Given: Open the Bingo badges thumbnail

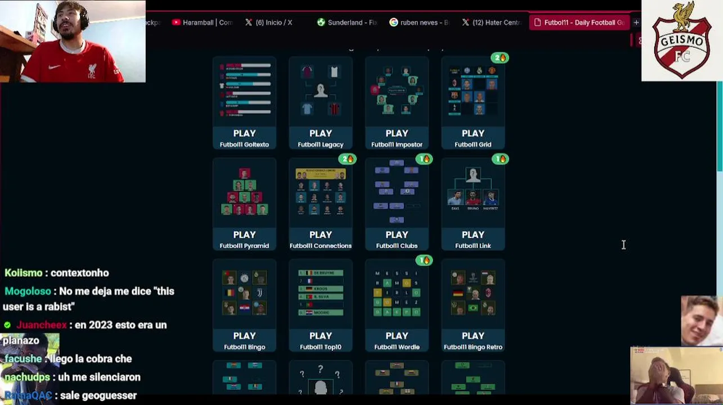Looking at the screenshot, I should [x=244, y=292].
